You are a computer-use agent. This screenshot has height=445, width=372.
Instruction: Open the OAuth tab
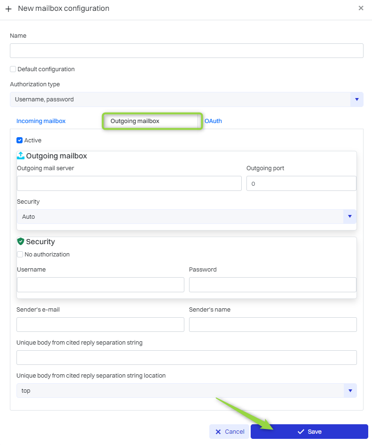point(213,121)
